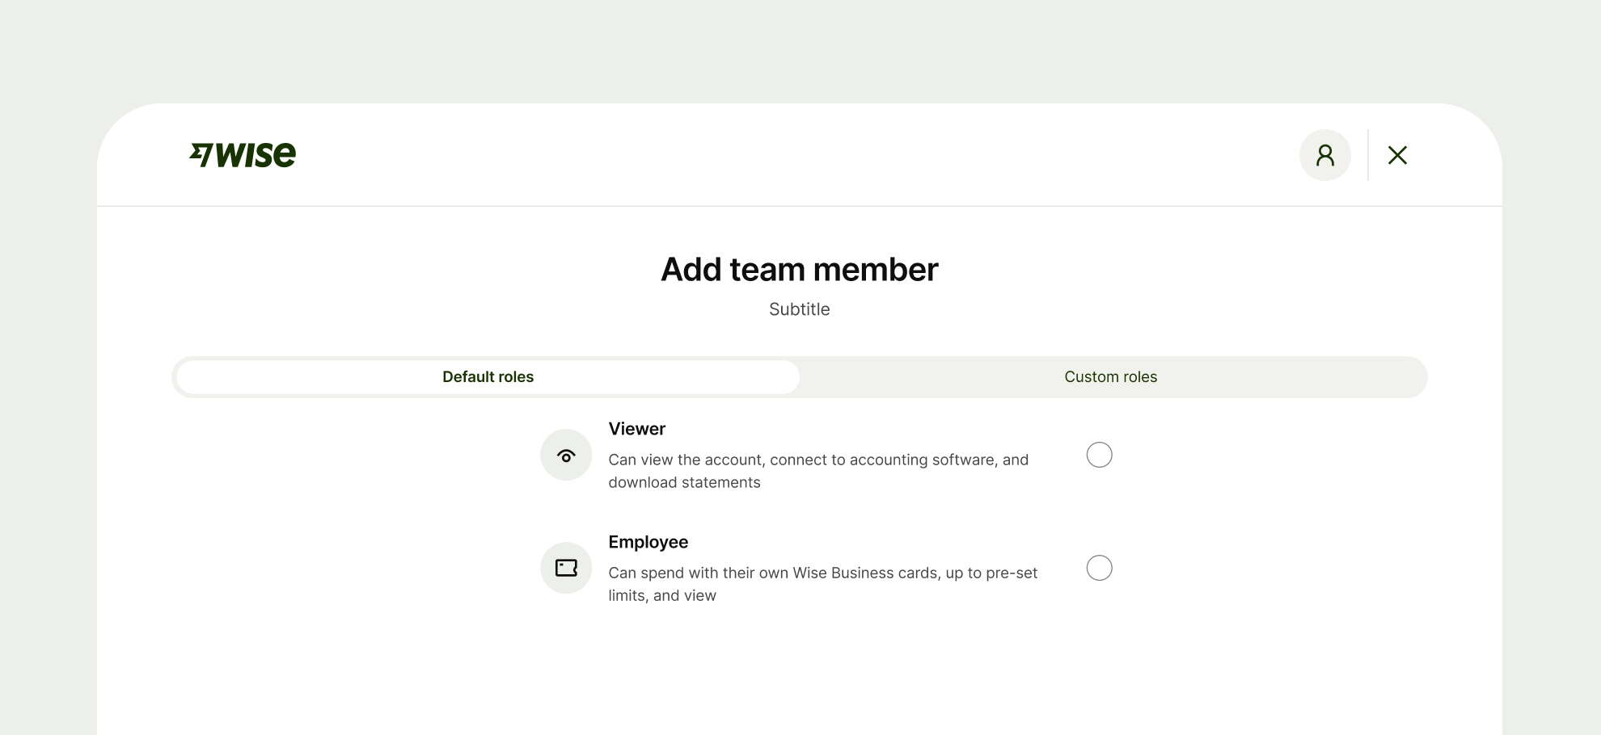Click the eye icon next to Viewer role
The height and width of the screenshot is (735, 1601).
click(565, 455)
